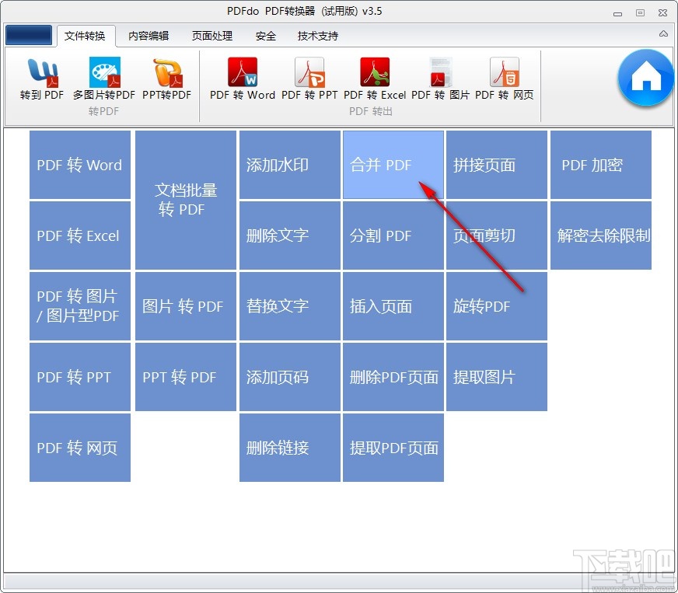Close the PDFdo window
This screenshot has height=593, width=678.
[663, 13]
